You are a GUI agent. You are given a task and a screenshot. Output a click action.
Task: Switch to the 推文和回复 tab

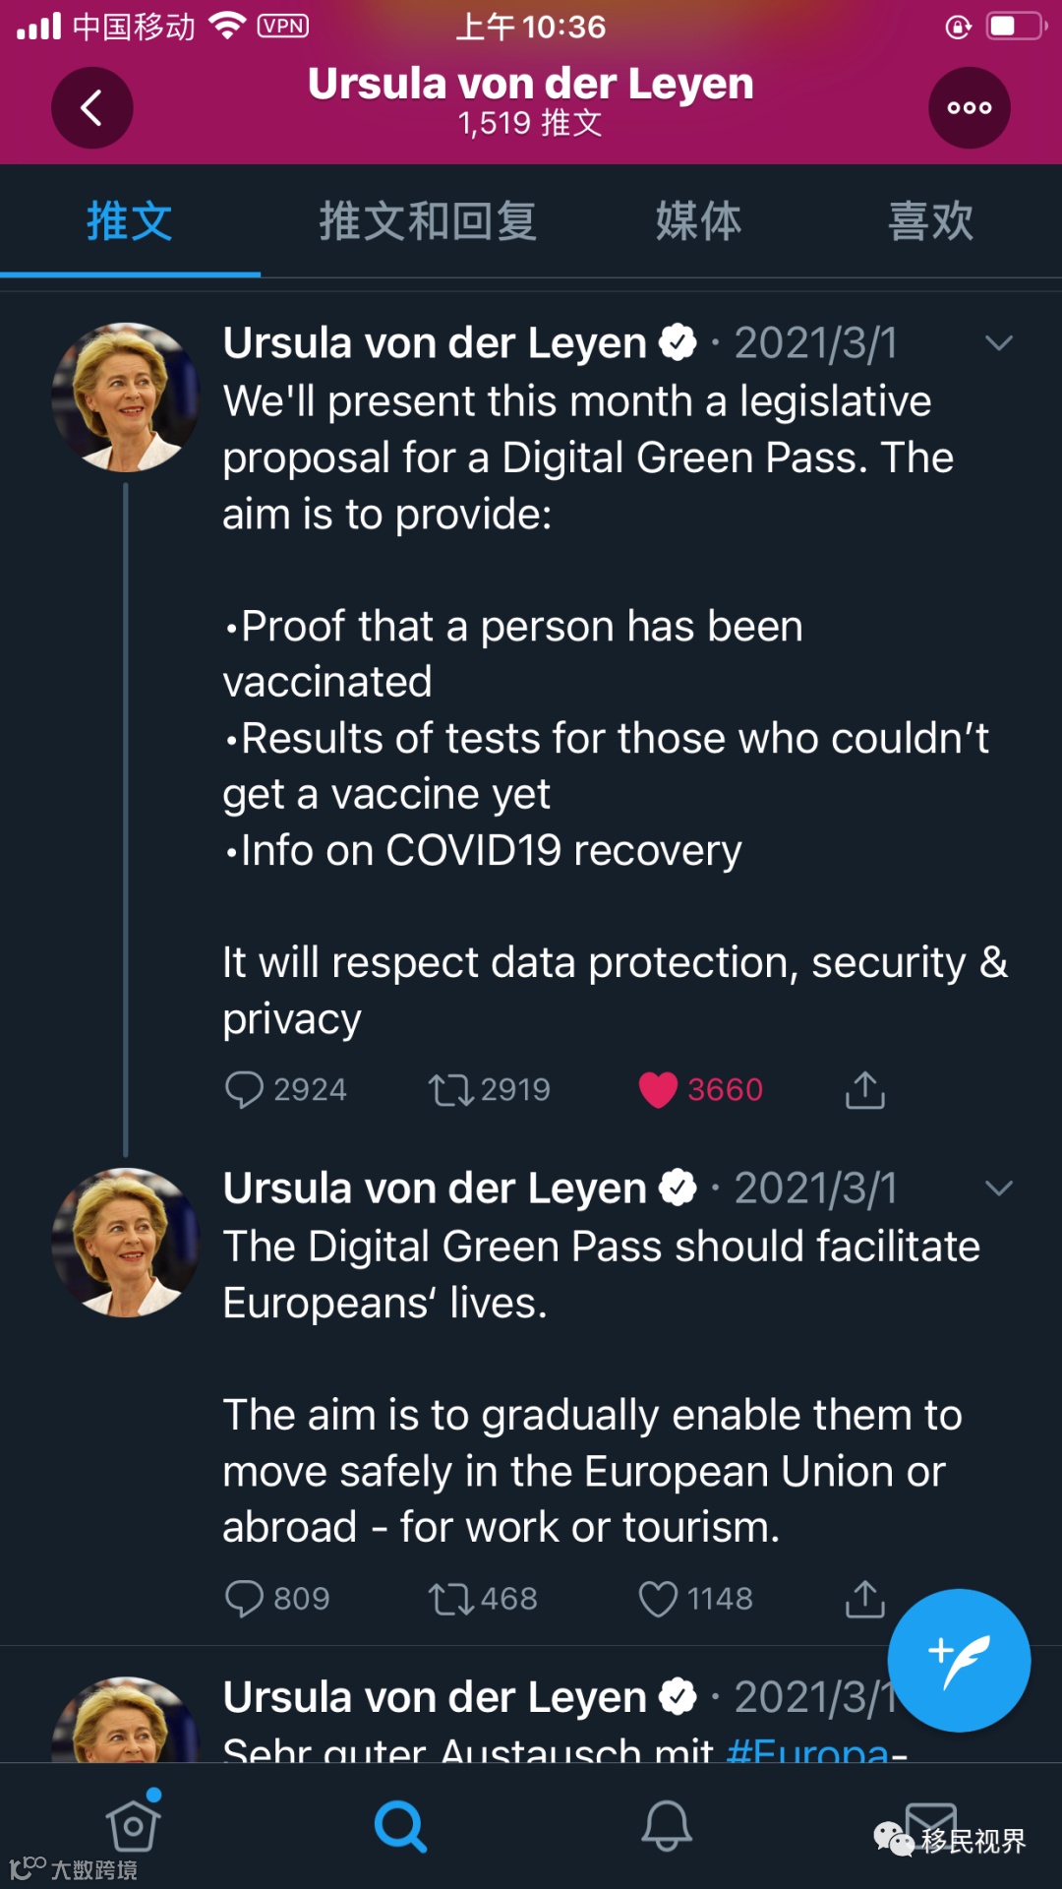pos(428,221)
